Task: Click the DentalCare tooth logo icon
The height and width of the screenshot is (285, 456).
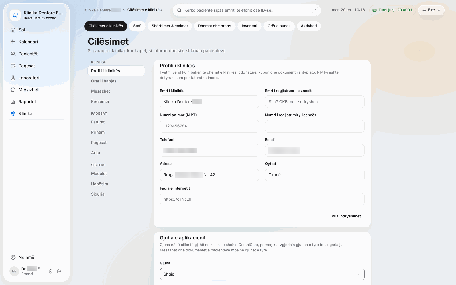Action: click(x=15, y=15)
